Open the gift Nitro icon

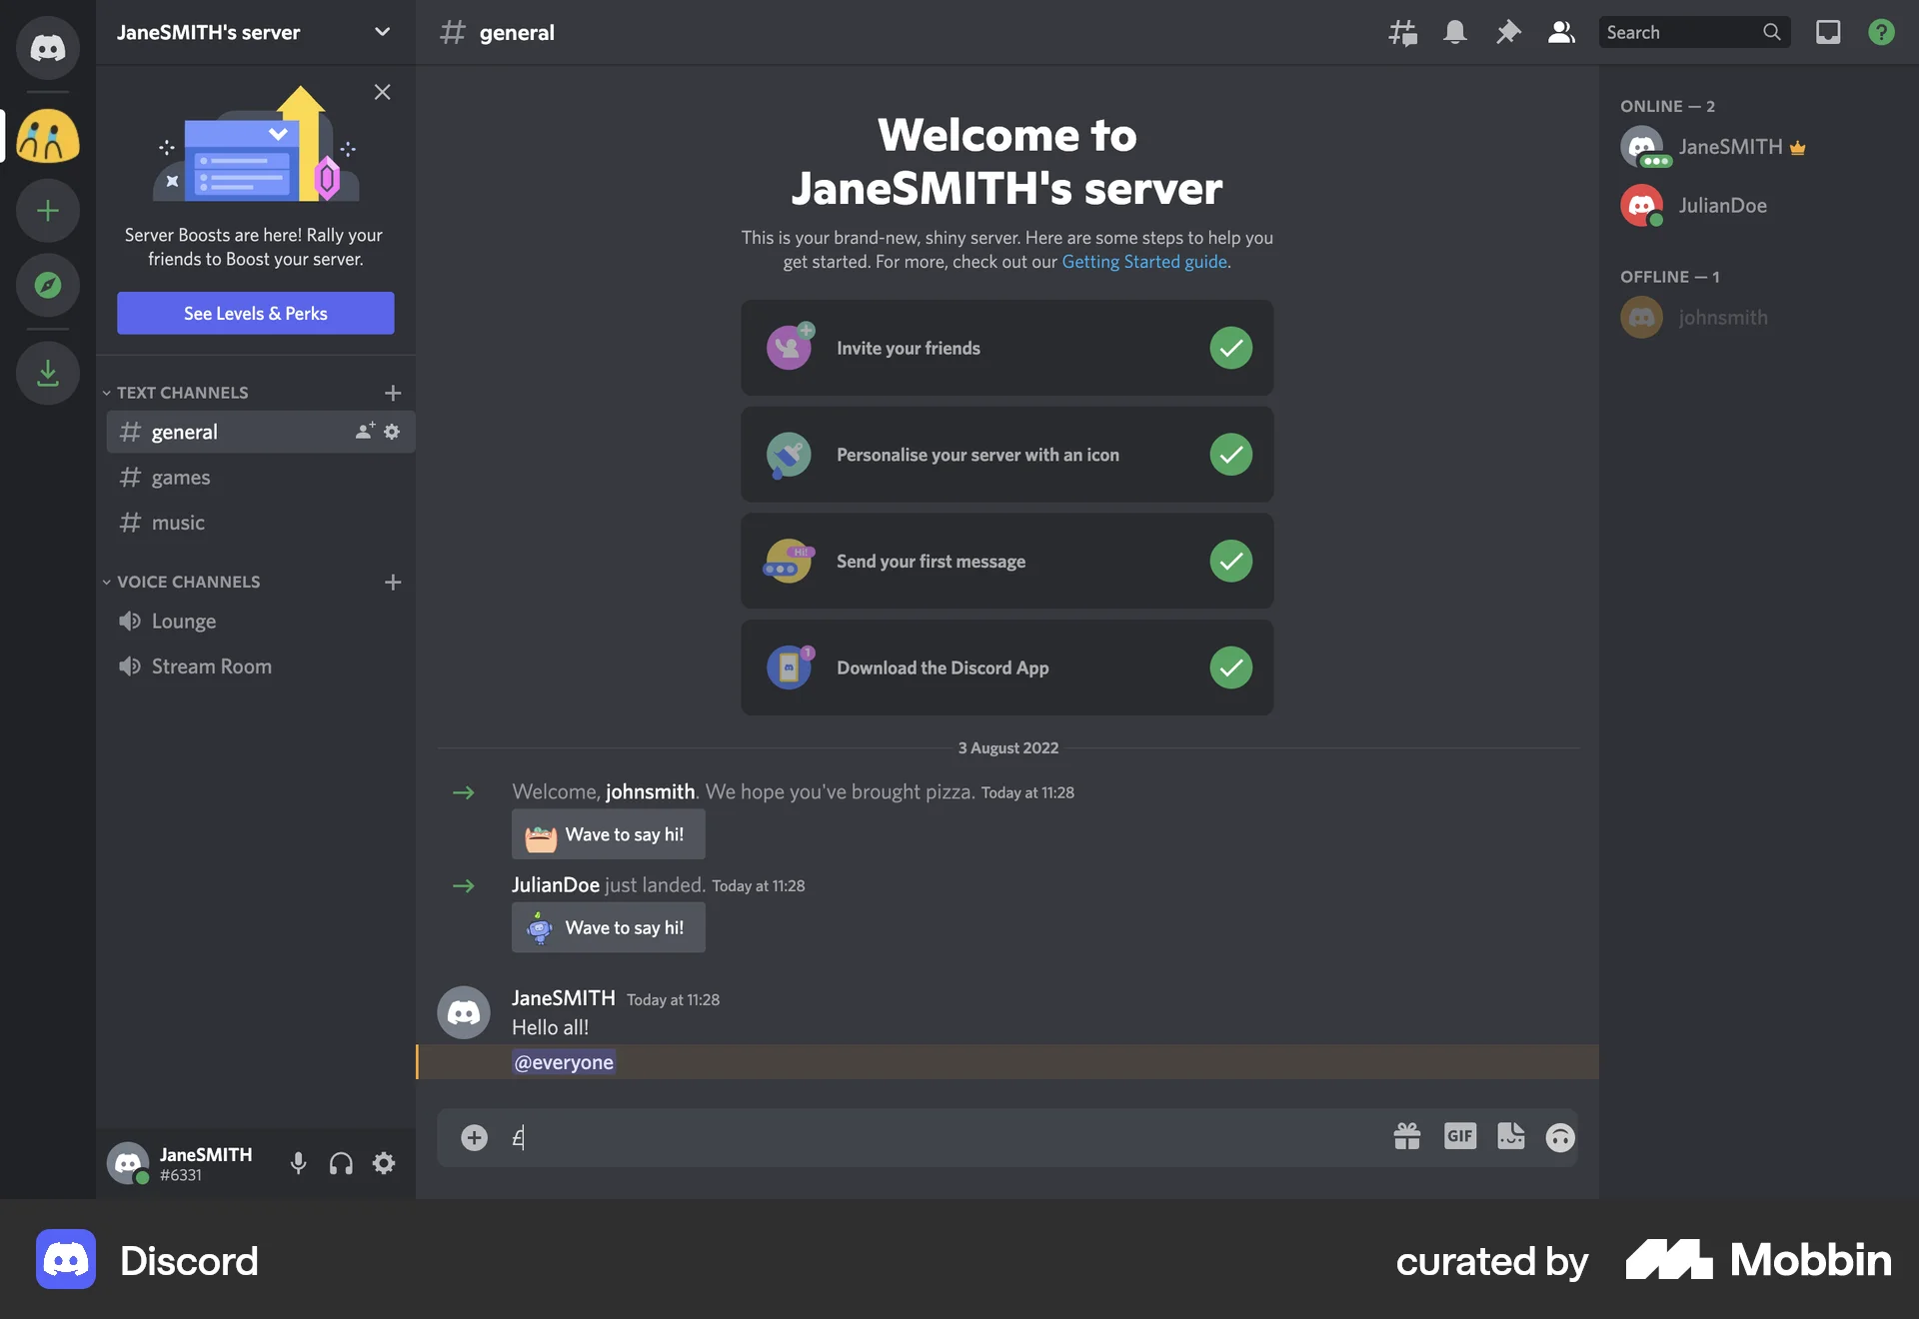coord(1407,1137)
